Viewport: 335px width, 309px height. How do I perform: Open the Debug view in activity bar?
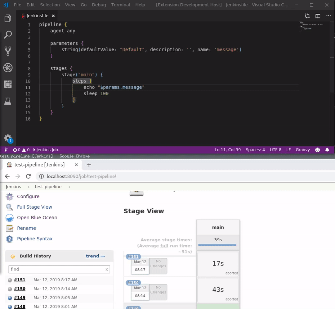coord(8,68)
